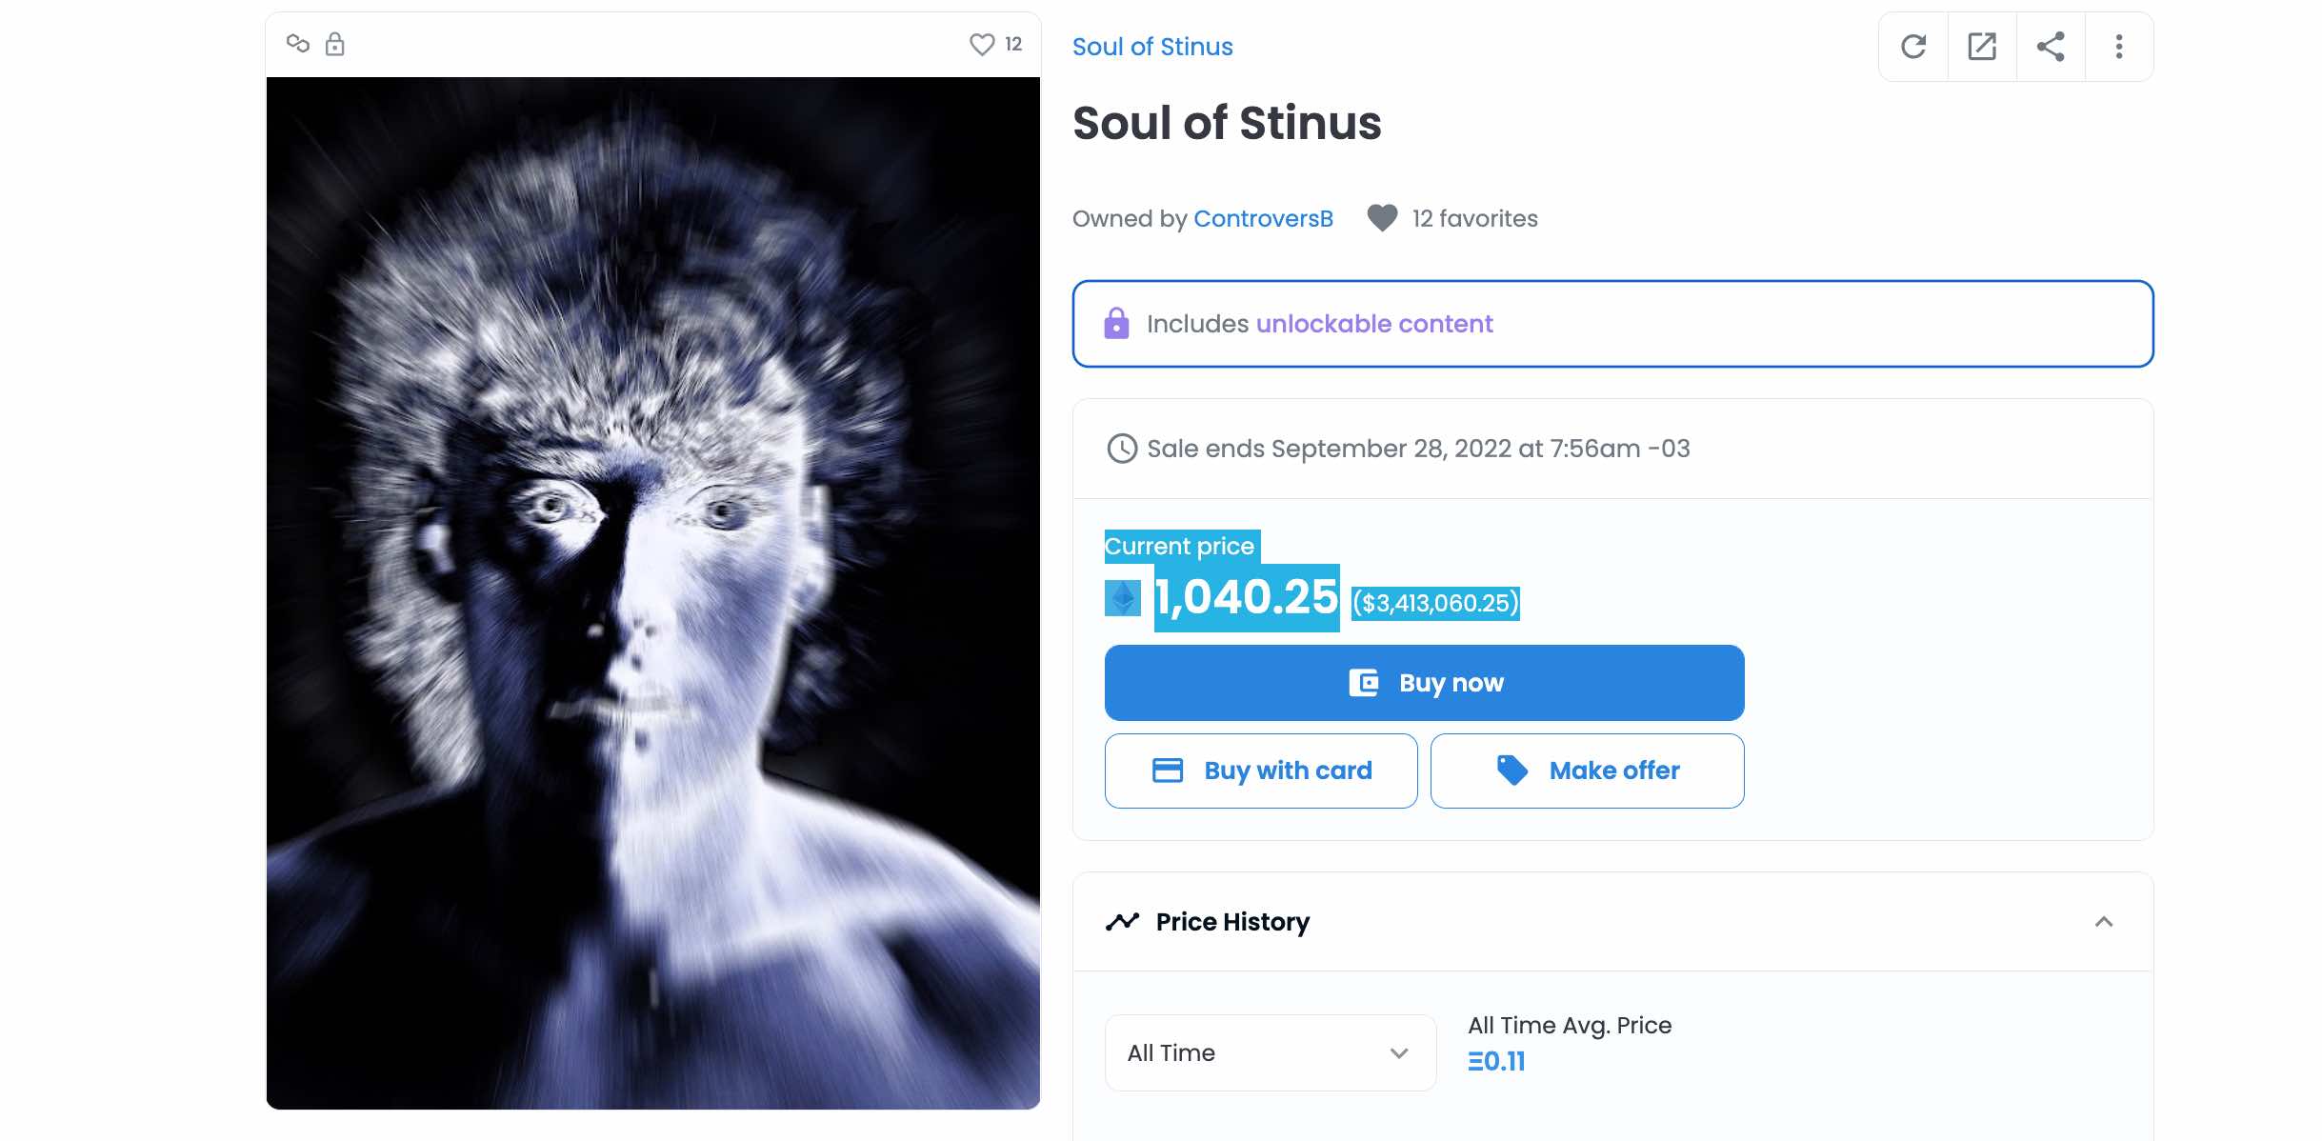This screenshot has width=2322, height=1141.
Task: Toggle the filled heart beside 12 favorites
Action: [x=1382, y=218]
